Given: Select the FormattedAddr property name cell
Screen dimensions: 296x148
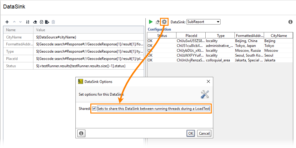Looking at the screenshot, I should tap(18, 44).
